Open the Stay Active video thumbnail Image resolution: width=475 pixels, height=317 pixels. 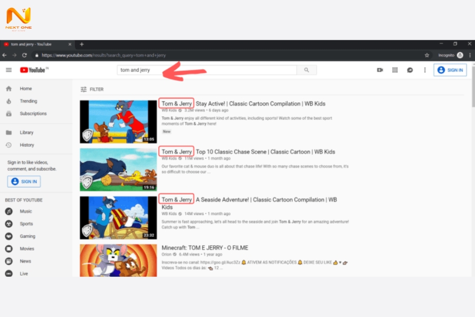118,122
